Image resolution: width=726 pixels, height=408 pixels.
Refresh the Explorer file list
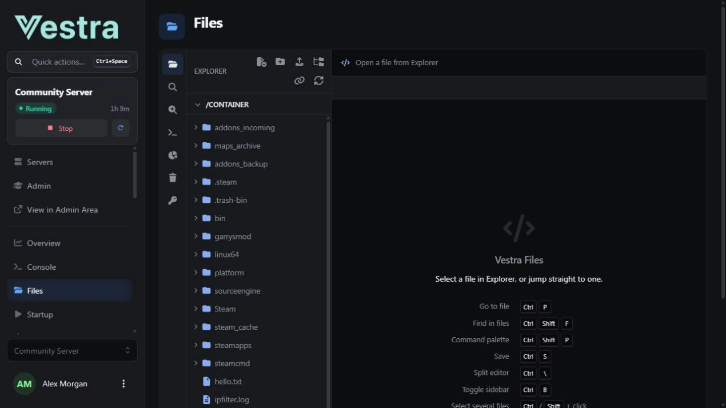click(x=318, y=81)
